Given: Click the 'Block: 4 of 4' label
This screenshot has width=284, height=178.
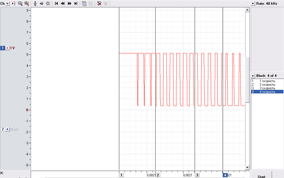Looking at the screenshot, I should pyautogui.click(x=266, y=76).
